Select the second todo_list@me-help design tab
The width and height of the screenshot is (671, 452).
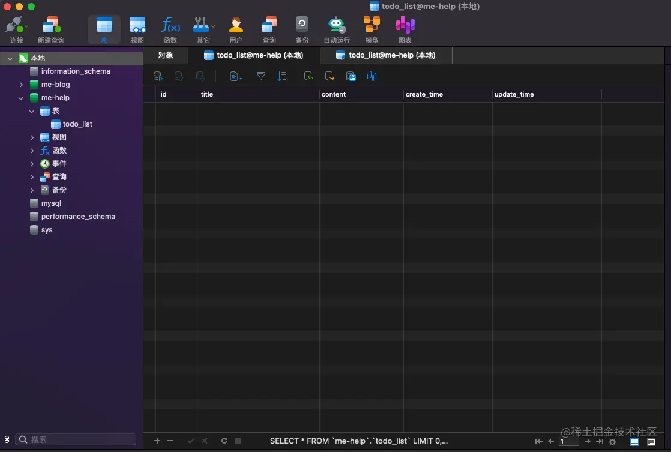click(386, 55)
